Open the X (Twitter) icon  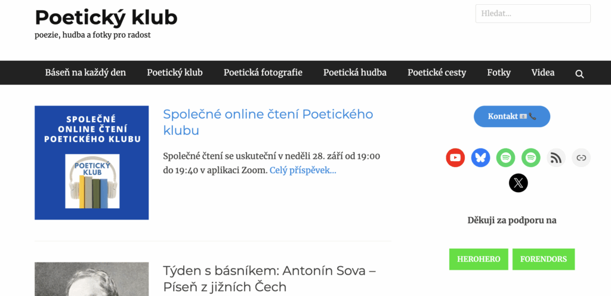click(x=518, y=183)
